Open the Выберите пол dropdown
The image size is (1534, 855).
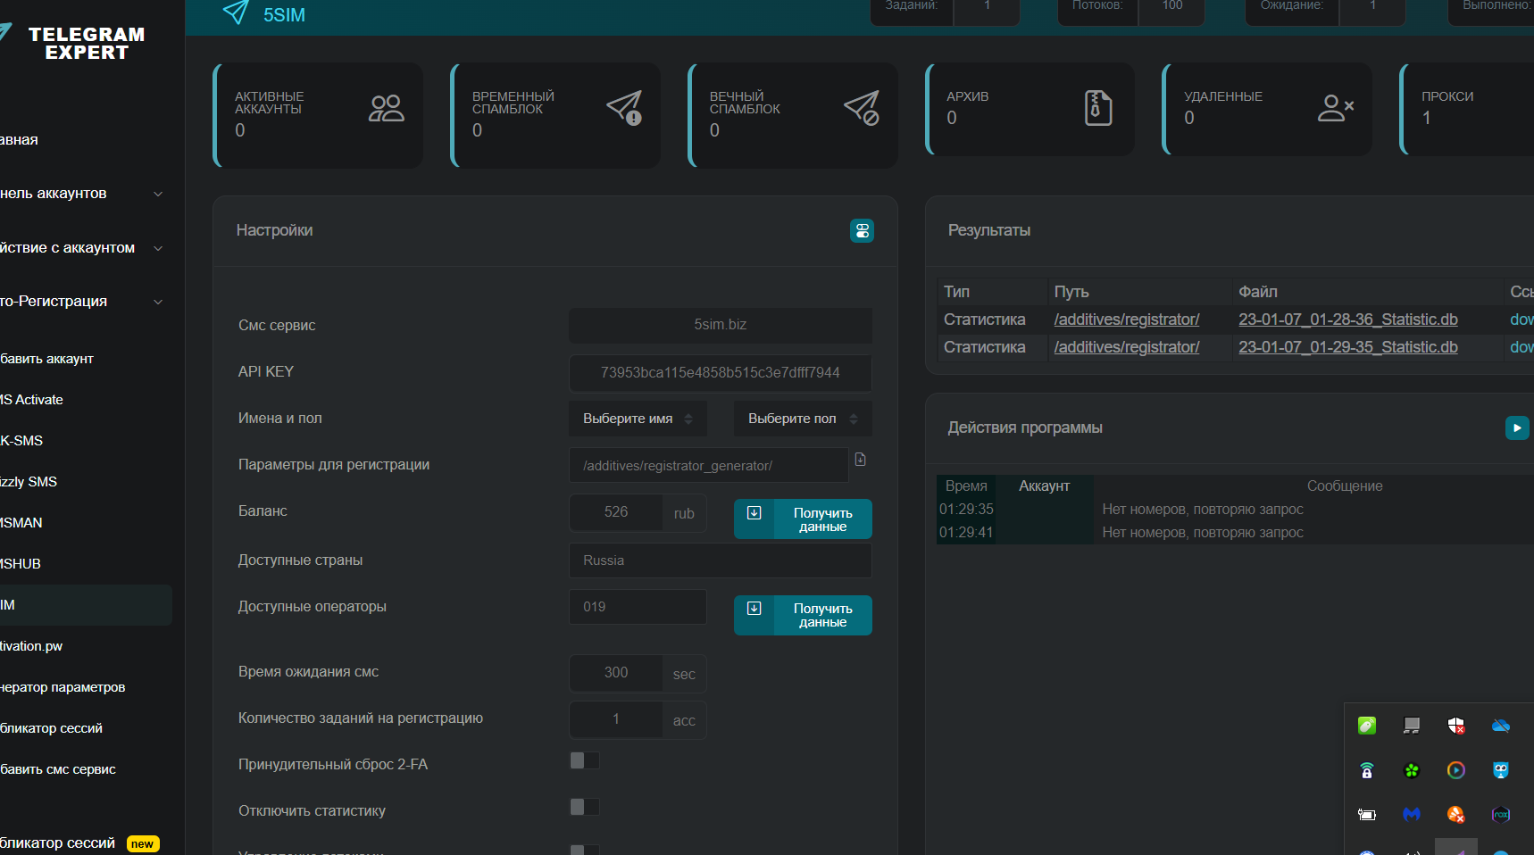pyautogui.click(x=802, y=419)
